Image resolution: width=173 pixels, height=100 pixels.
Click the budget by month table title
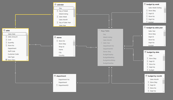(155, 76)
